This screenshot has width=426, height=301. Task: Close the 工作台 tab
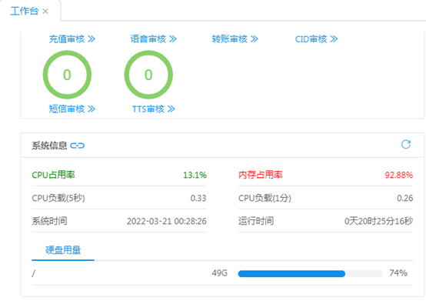pyautogui.click(x=45, y=12)
